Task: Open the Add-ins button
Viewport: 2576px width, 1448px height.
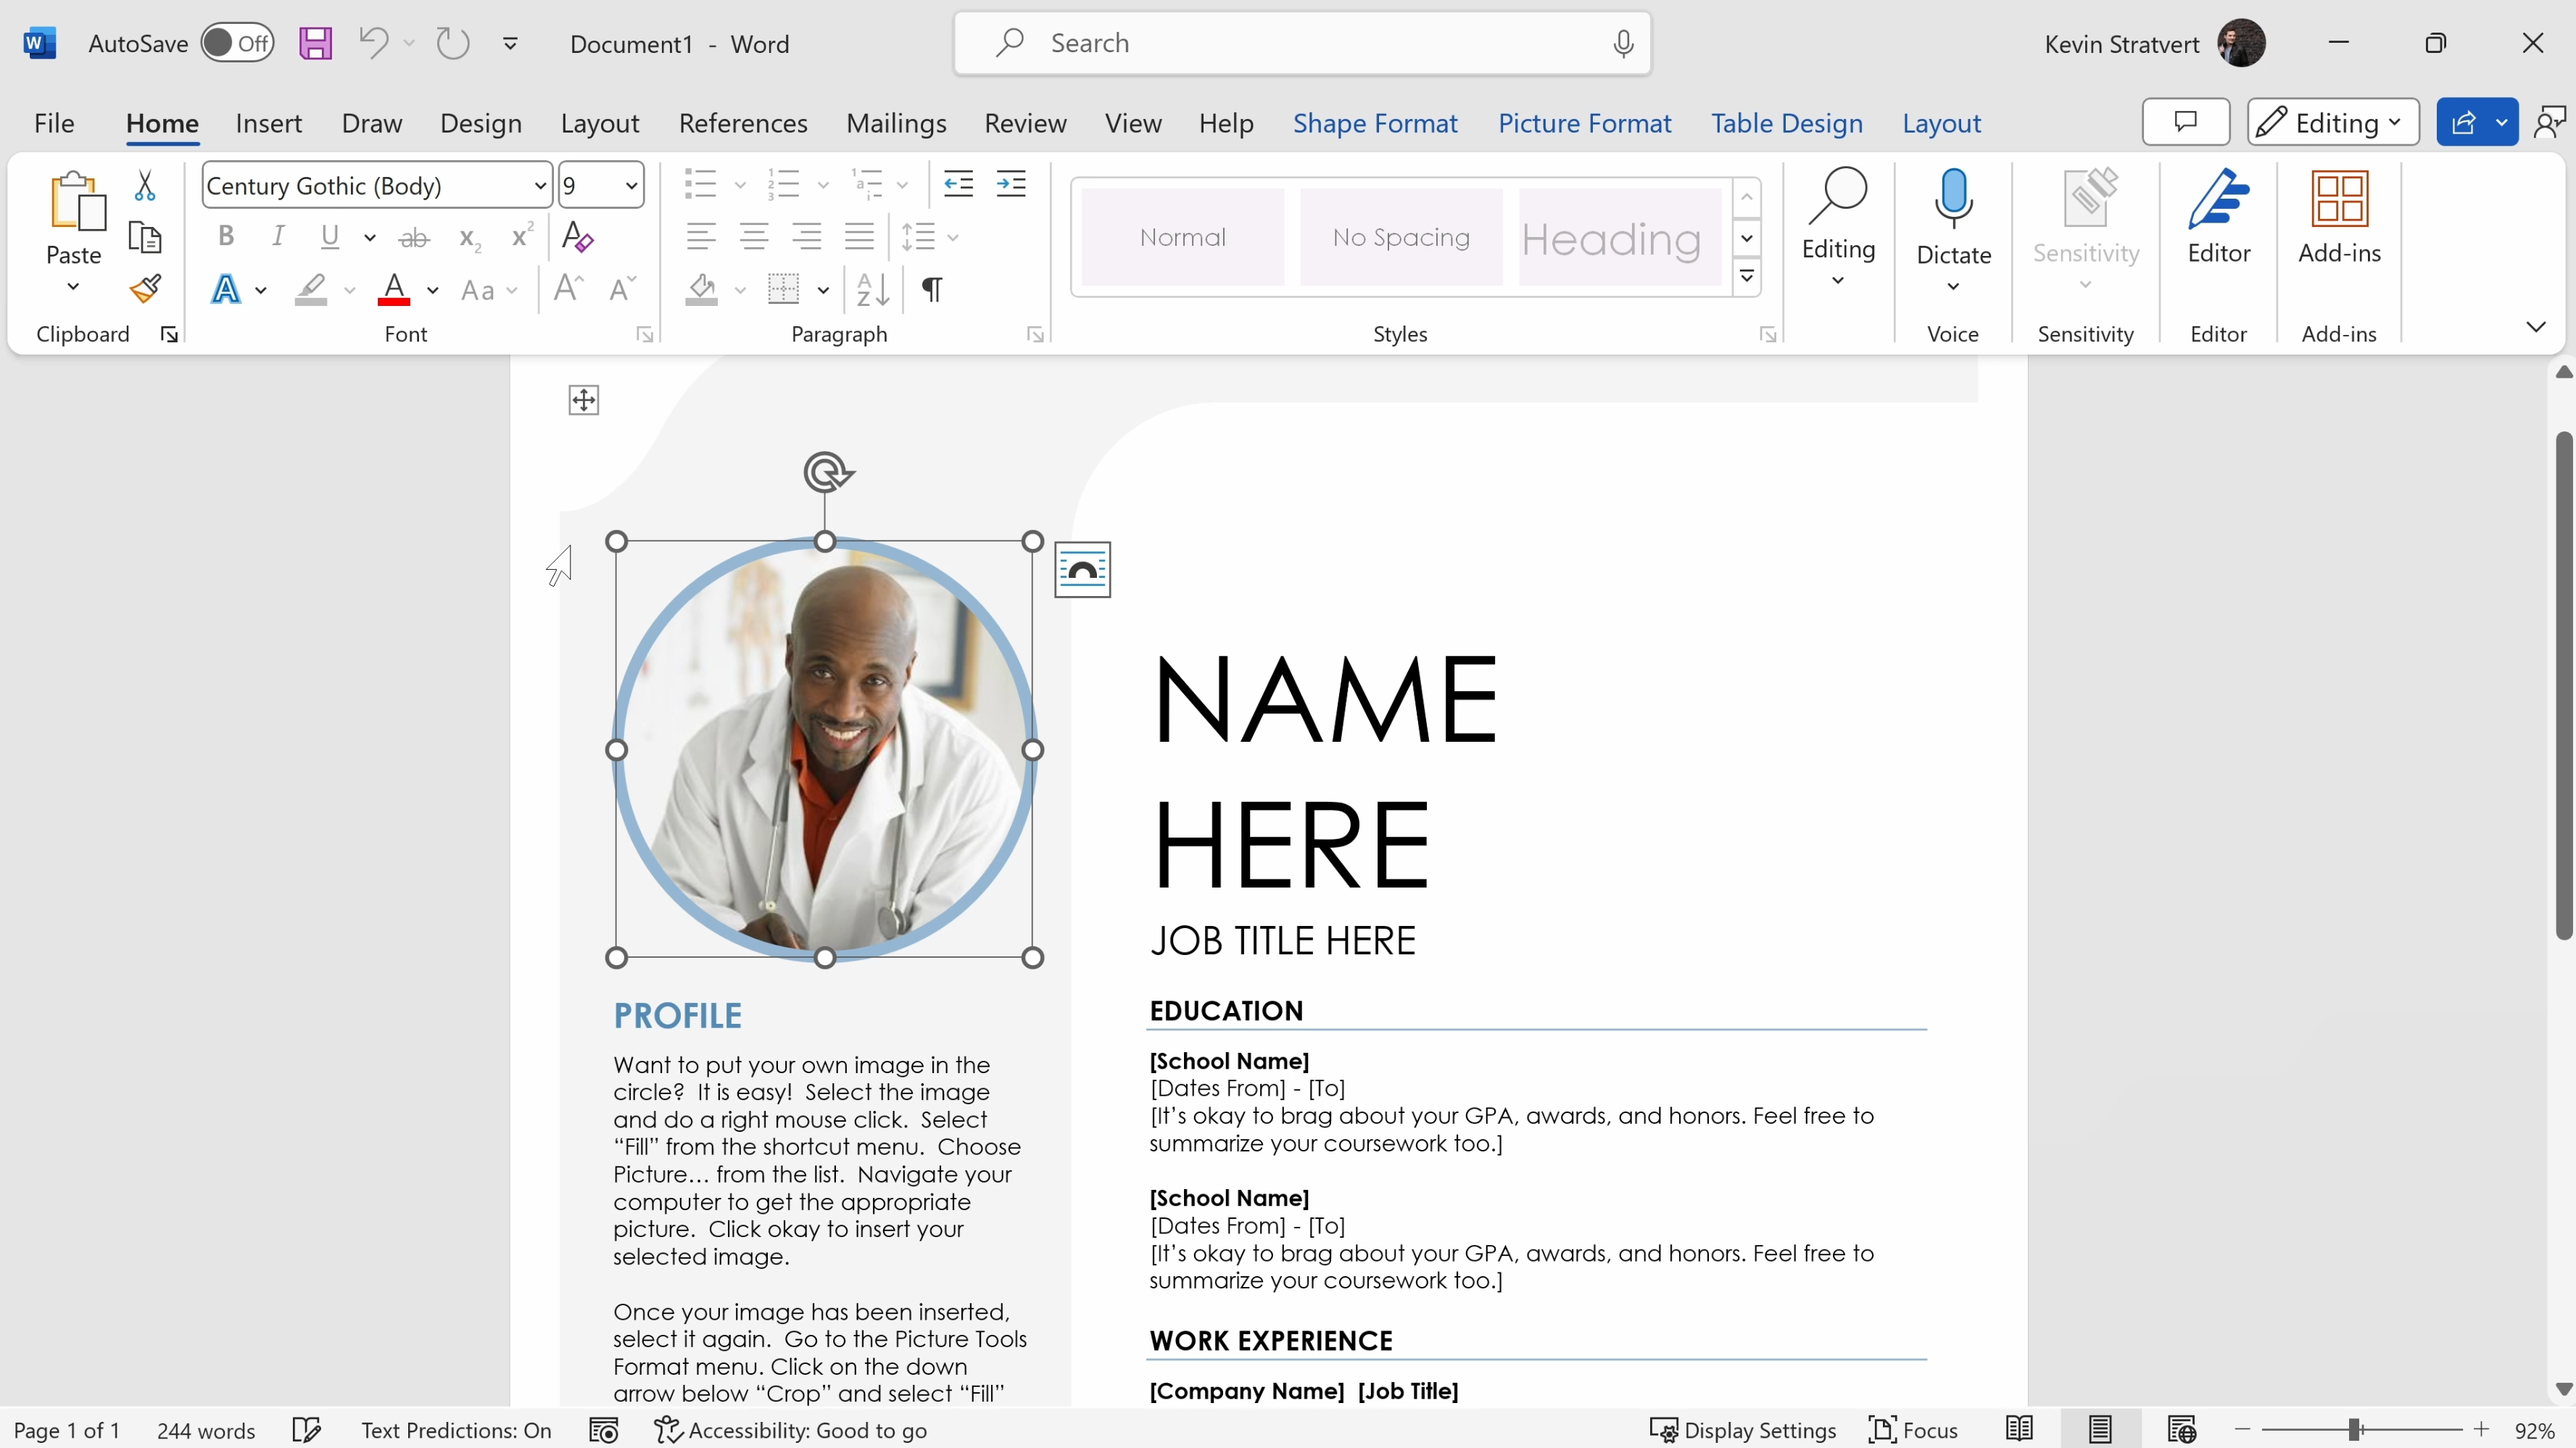Action: [x=2339, y=217]
